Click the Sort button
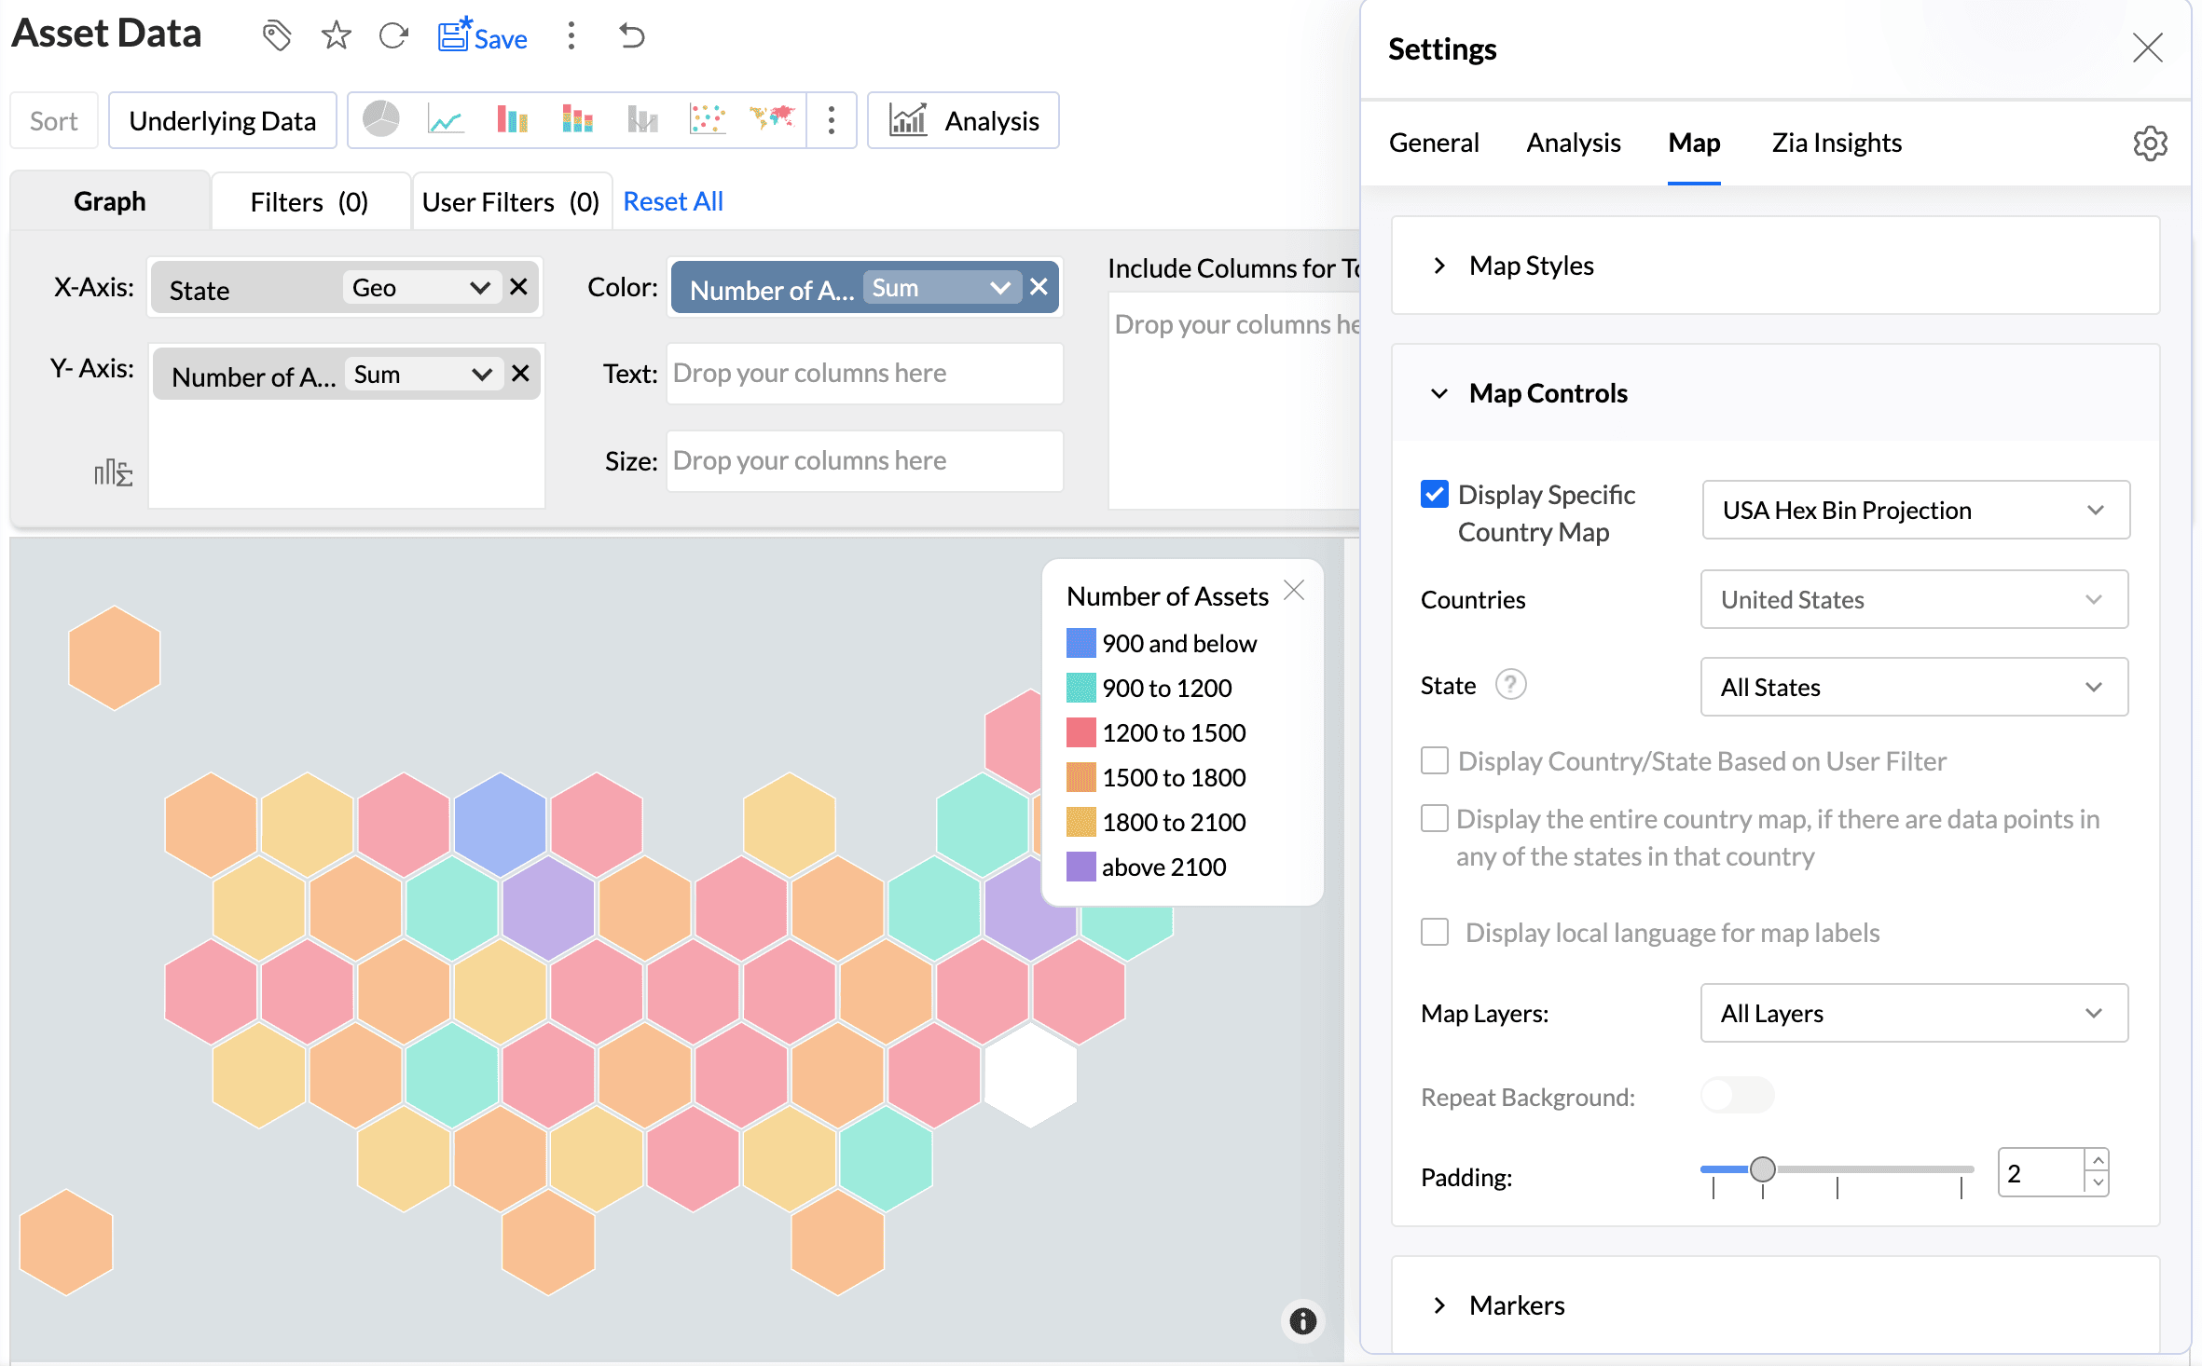Image resolution: width=2202 pixels, height=1366 pixels. tap(54, 120)
